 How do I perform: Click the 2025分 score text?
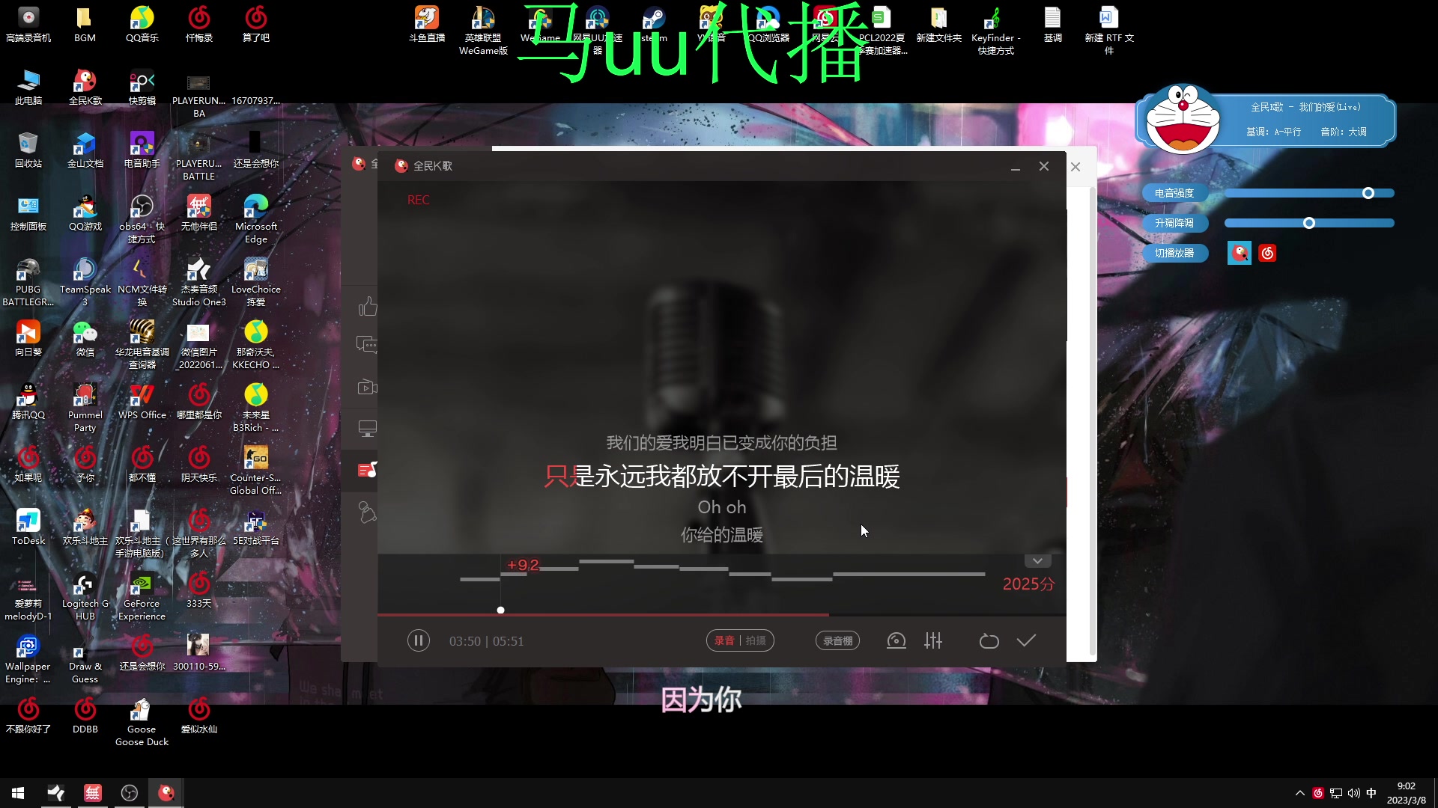tap(1028, 584)
